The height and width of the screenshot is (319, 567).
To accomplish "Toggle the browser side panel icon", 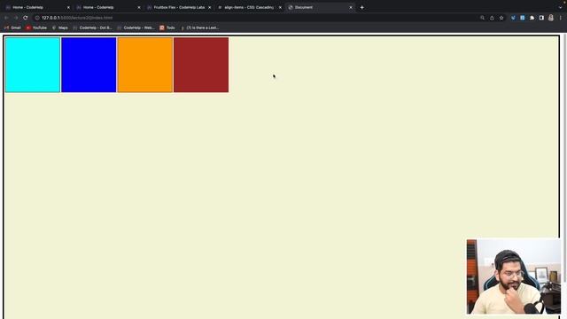I will [x=541, y=18].
